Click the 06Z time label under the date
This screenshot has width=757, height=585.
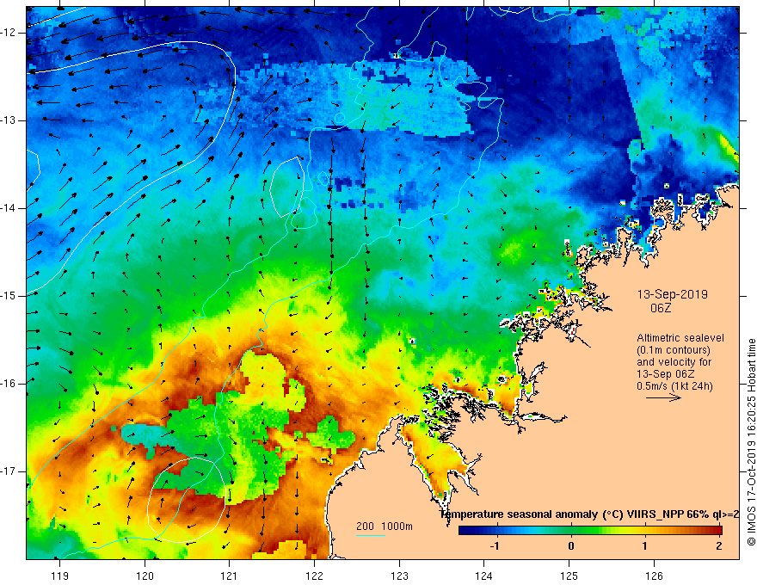click(x=661, y=308)
